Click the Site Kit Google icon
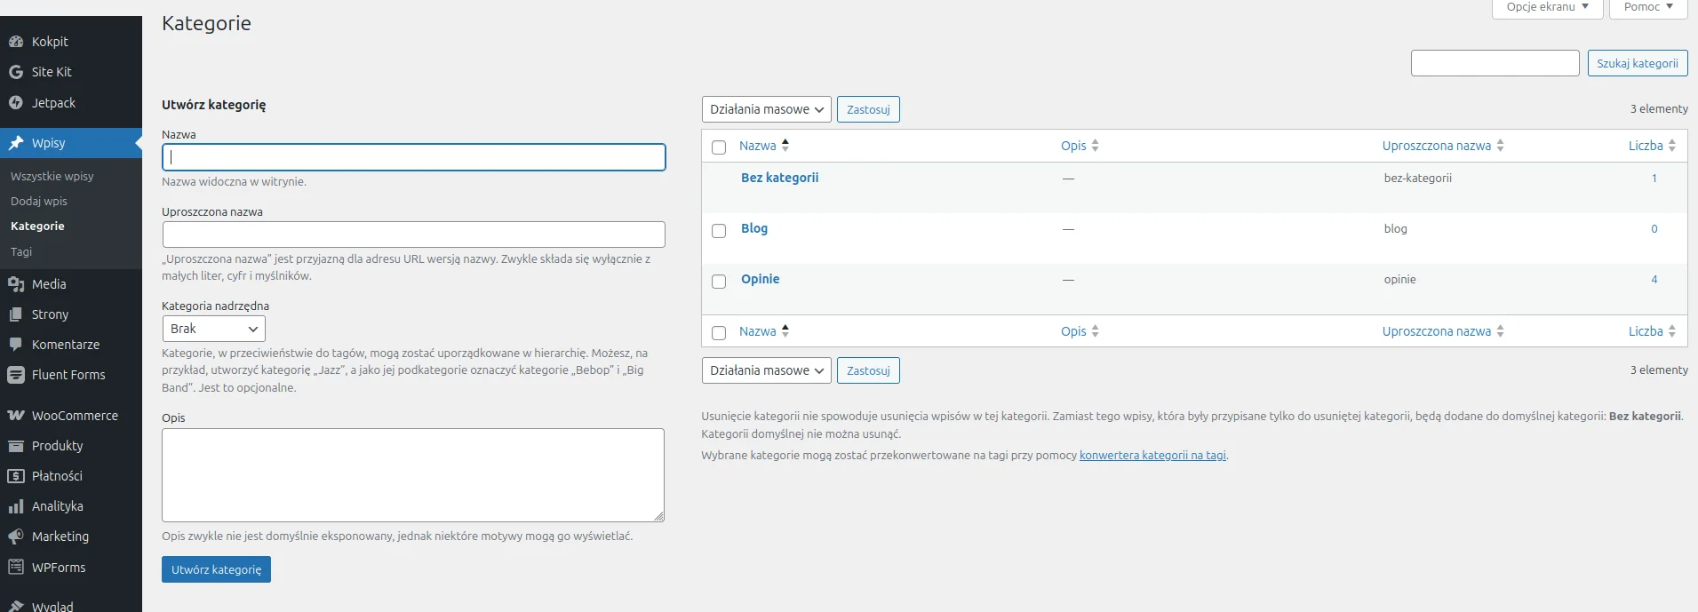 (16, 72)
